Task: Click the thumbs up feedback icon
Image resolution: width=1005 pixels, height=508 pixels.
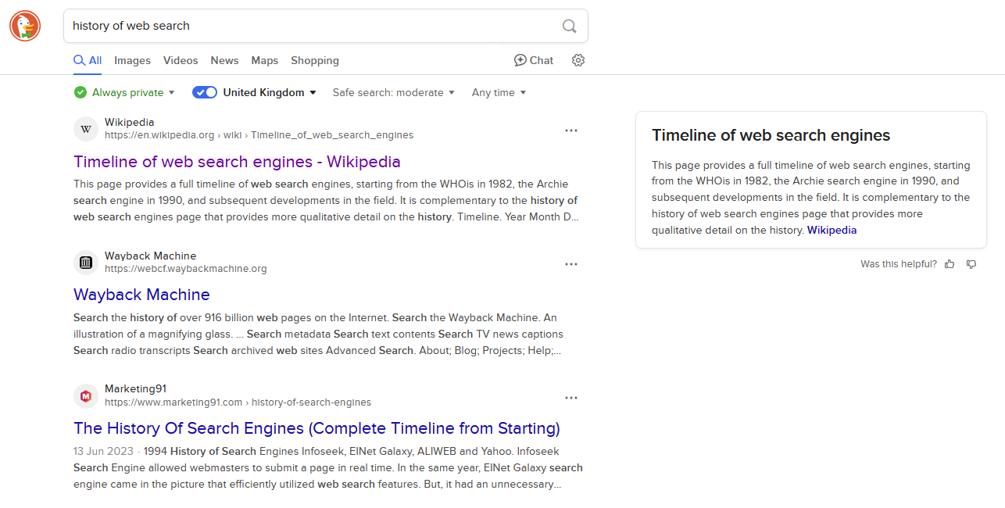Action: [950, 264]
